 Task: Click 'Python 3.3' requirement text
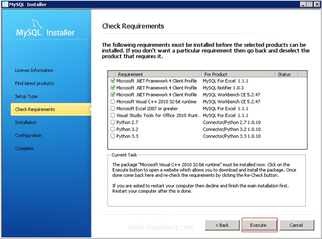coord(127,136)
